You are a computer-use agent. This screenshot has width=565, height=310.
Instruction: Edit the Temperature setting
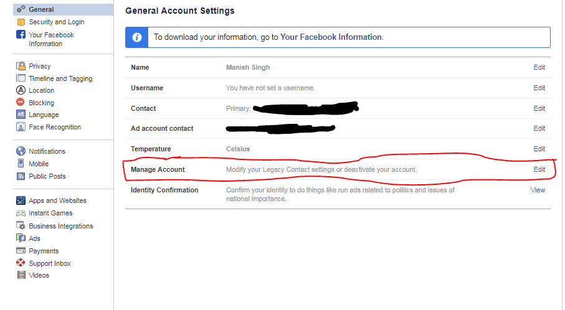click(x=539, y=149)
